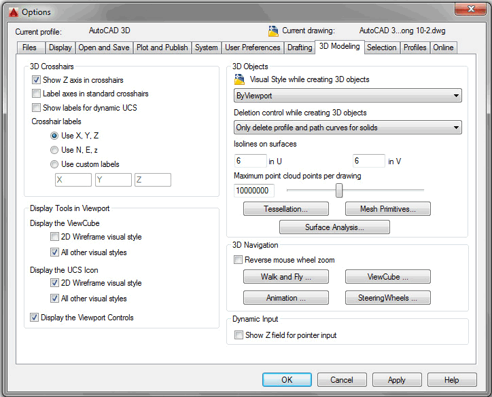The width and height of the screenshot is (492, 397).
Task: Click the drawing icon beside Current drawing
Action: click(x=273, y=31)
